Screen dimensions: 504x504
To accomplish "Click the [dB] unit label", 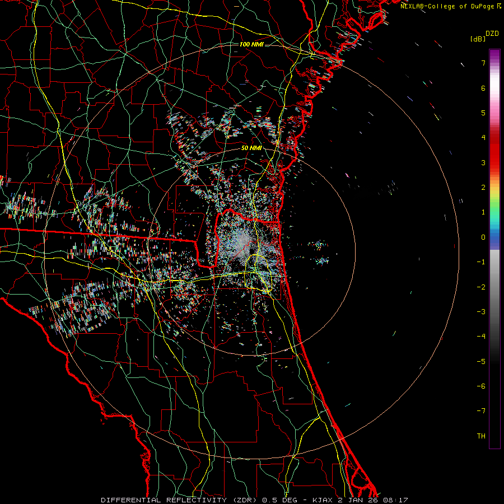I will 478,39.
